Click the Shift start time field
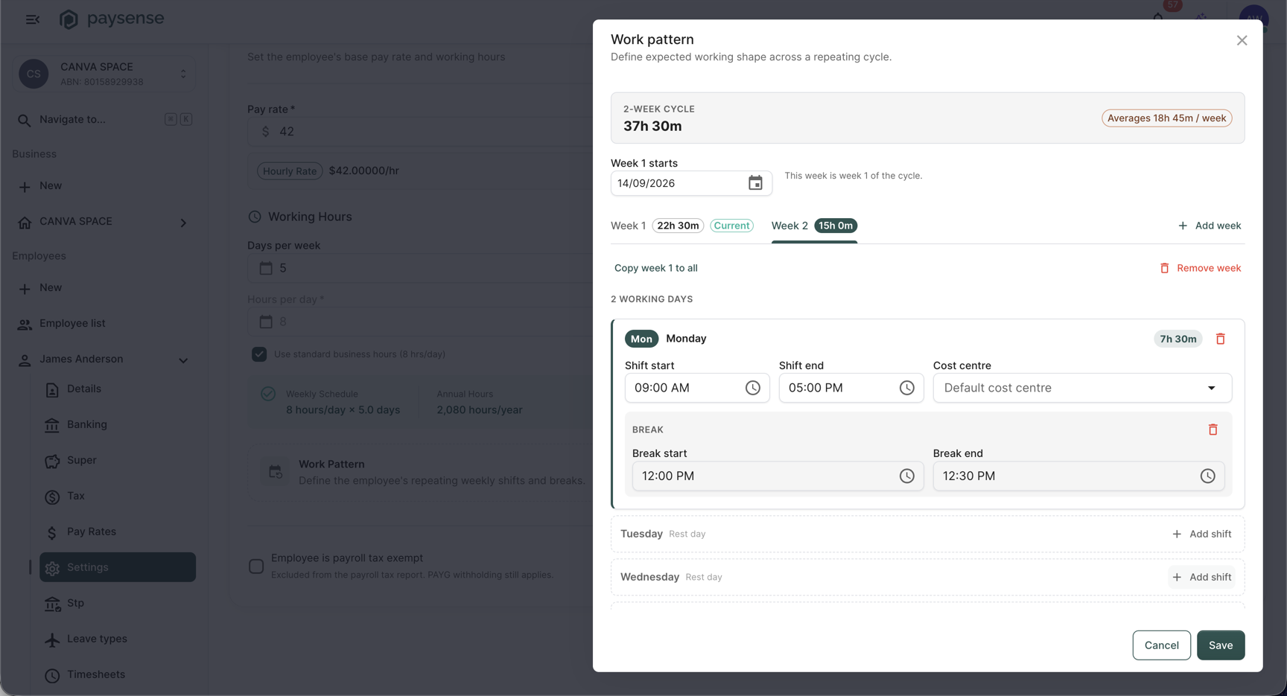Image resolution: width=1287 pixels, height=696 pixels. (697, 388)
